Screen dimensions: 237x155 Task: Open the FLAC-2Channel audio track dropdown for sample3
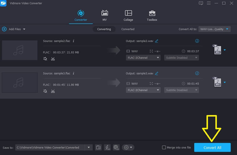(143, 90)
